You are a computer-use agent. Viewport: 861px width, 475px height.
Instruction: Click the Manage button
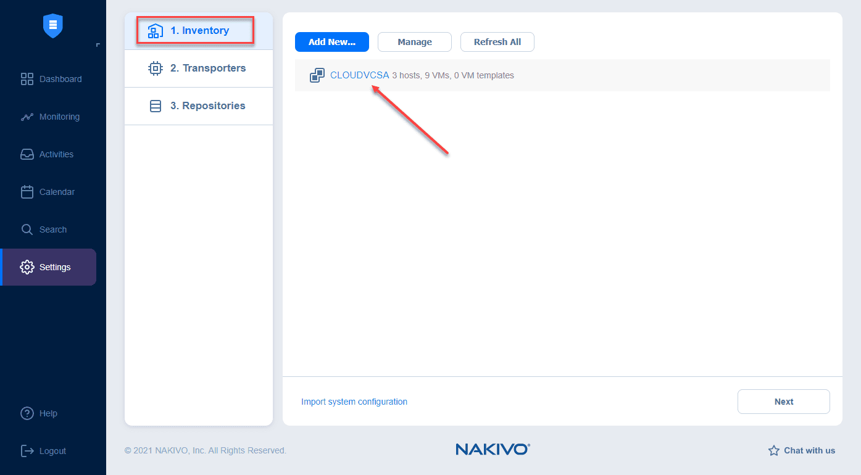[415, 42]
